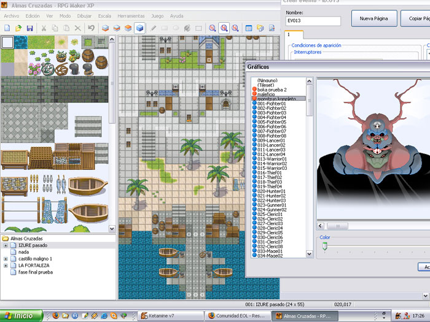This screenshot has height=322, width=430.
Task: Open the Modo menu
Action: (65, 16)
